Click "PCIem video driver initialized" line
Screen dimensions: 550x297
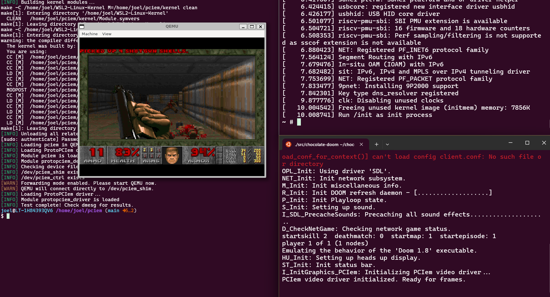[x=374, y=279]
